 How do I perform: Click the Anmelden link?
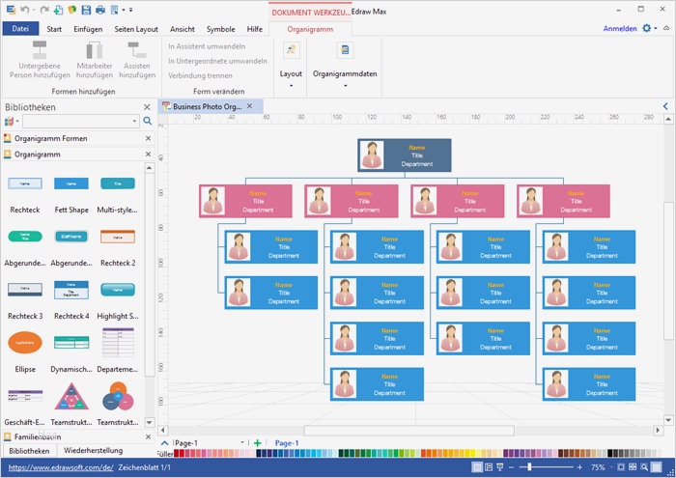click(620, 28)
